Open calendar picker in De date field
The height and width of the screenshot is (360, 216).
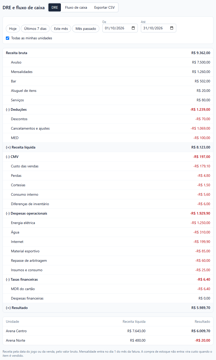(x=133, y=28)
